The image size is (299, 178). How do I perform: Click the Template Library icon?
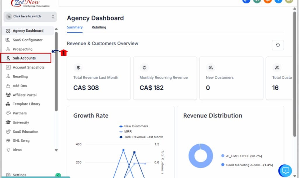point(8,104)
